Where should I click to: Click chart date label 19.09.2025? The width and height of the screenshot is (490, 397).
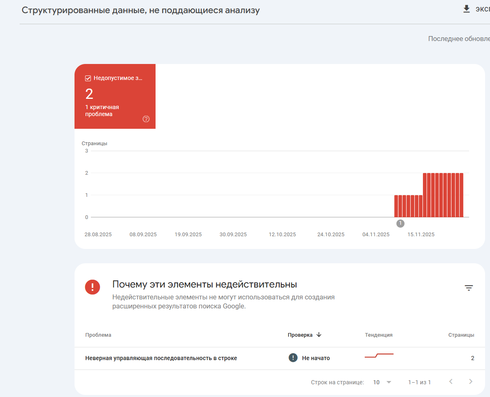tap(188, 235)
